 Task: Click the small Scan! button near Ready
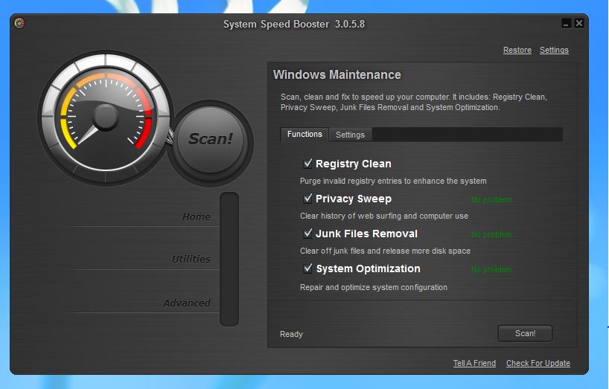525,333
